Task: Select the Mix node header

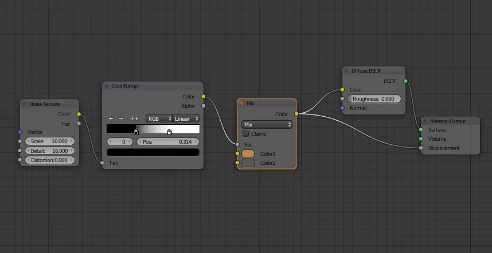Action: [x=267, y=104]
